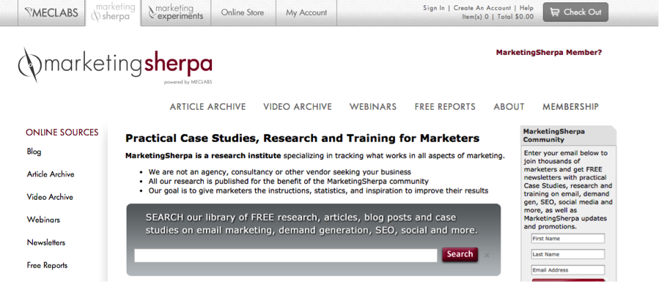Select the Email Address input box
The height and width of the screenshot is (282, 659).
click(x=568, y=270)
